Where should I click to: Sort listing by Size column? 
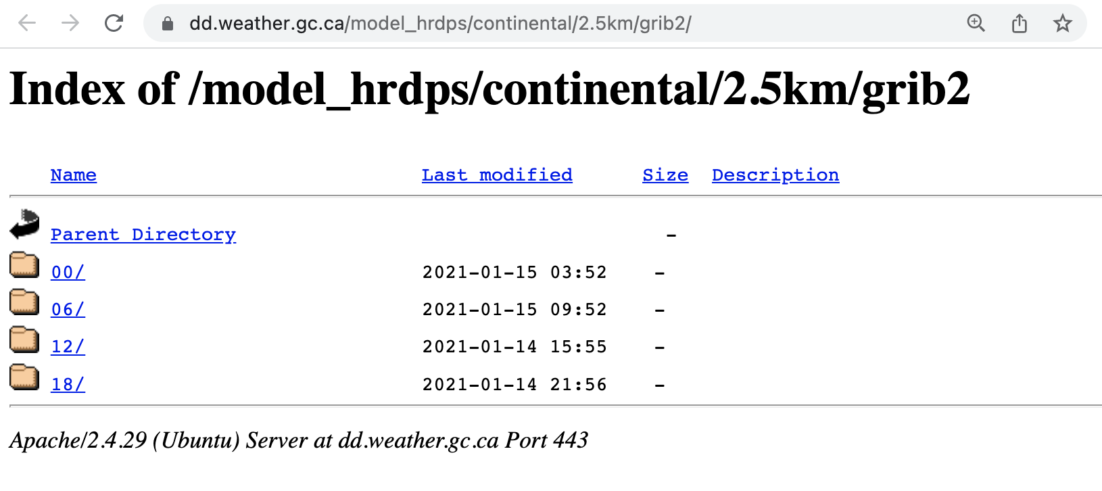pos(665,175)
